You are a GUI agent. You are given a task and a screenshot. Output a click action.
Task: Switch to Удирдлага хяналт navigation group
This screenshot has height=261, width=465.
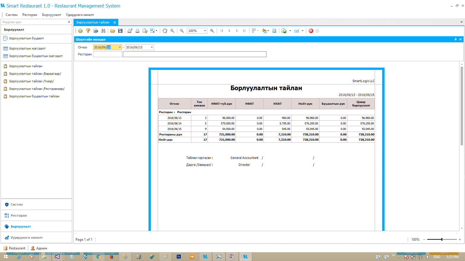pos(36,238)
